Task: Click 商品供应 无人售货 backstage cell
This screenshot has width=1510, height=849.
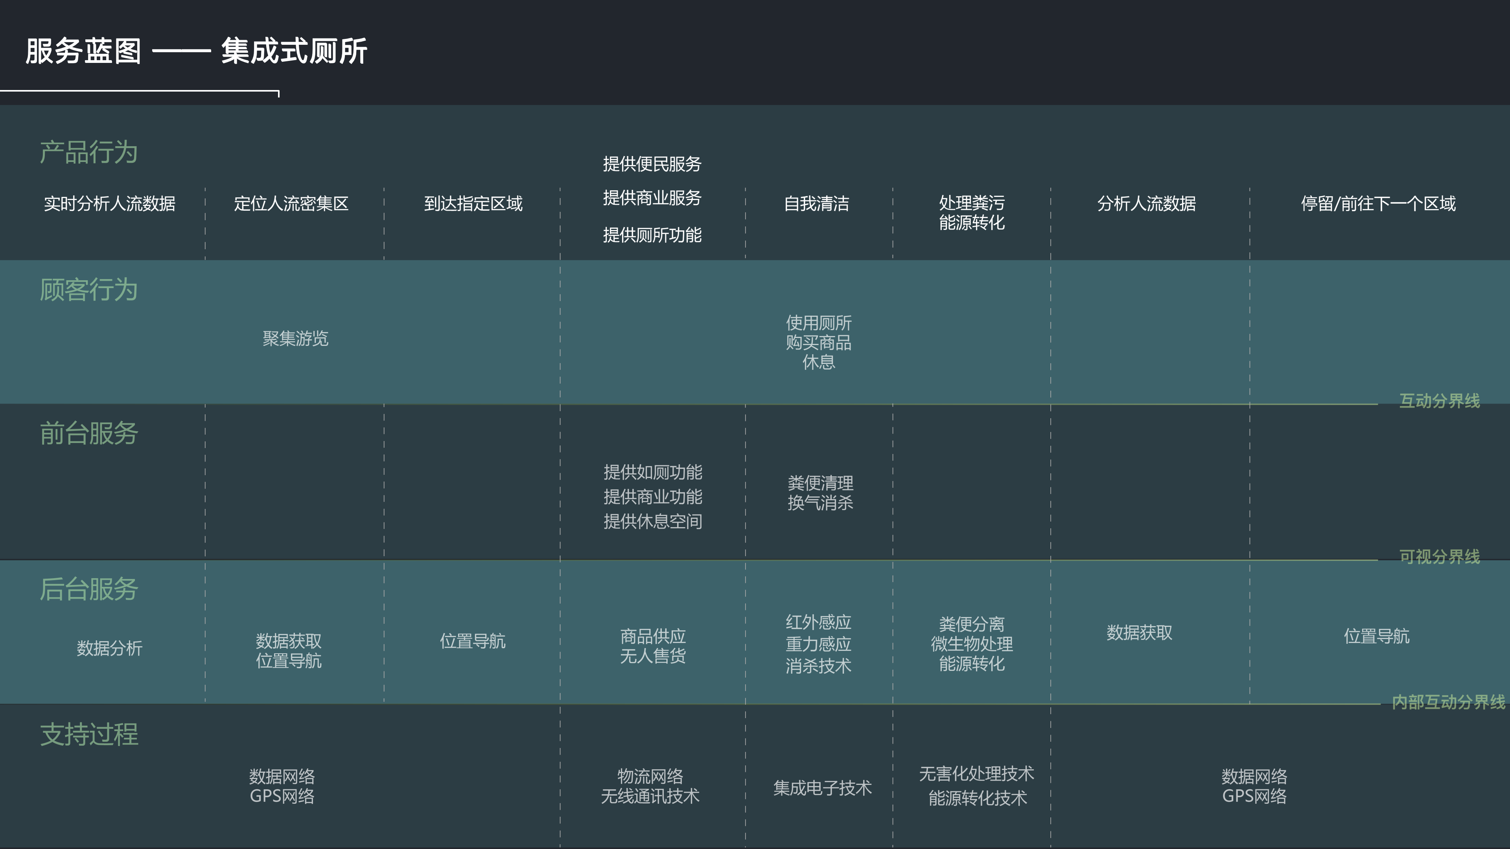Action: point(652,646)
